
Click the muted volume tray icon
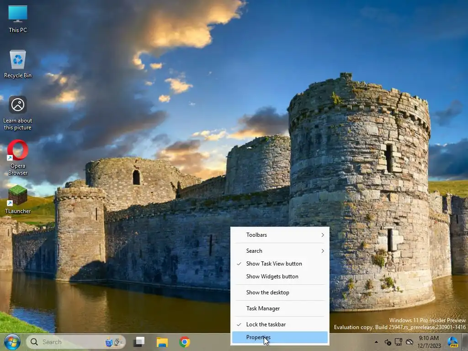click(388, 342)
